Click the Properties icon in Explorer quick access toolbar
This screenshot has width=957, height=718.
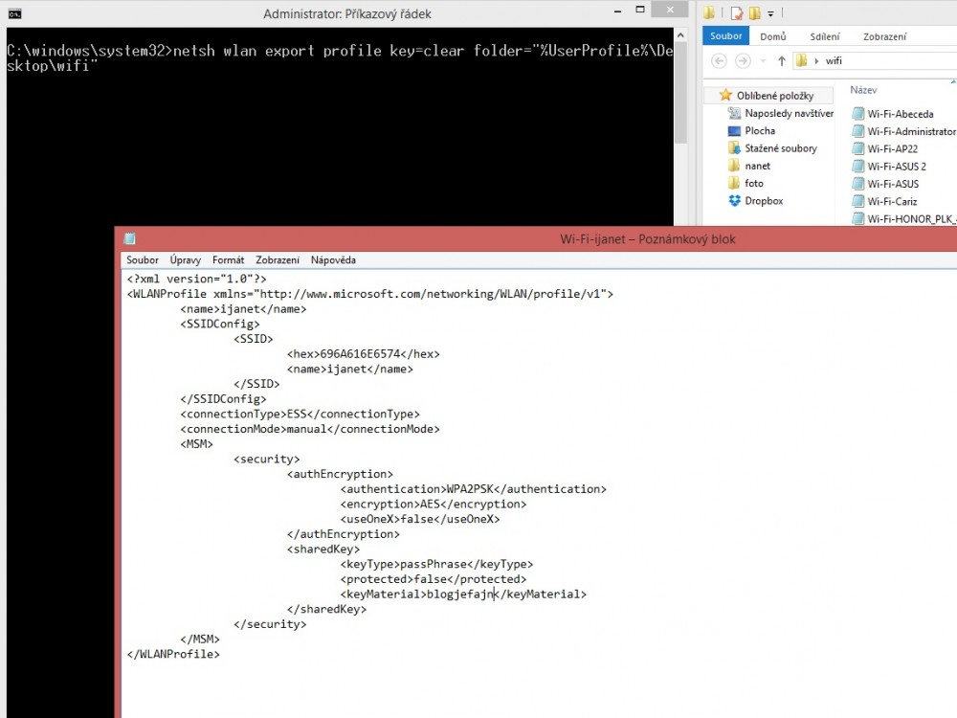pos(735,13)
